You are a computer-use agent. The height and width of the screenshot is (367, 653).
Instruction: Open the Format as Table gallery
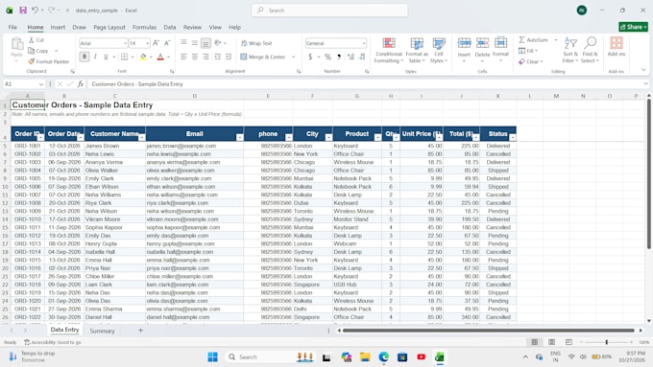(417, 50)
